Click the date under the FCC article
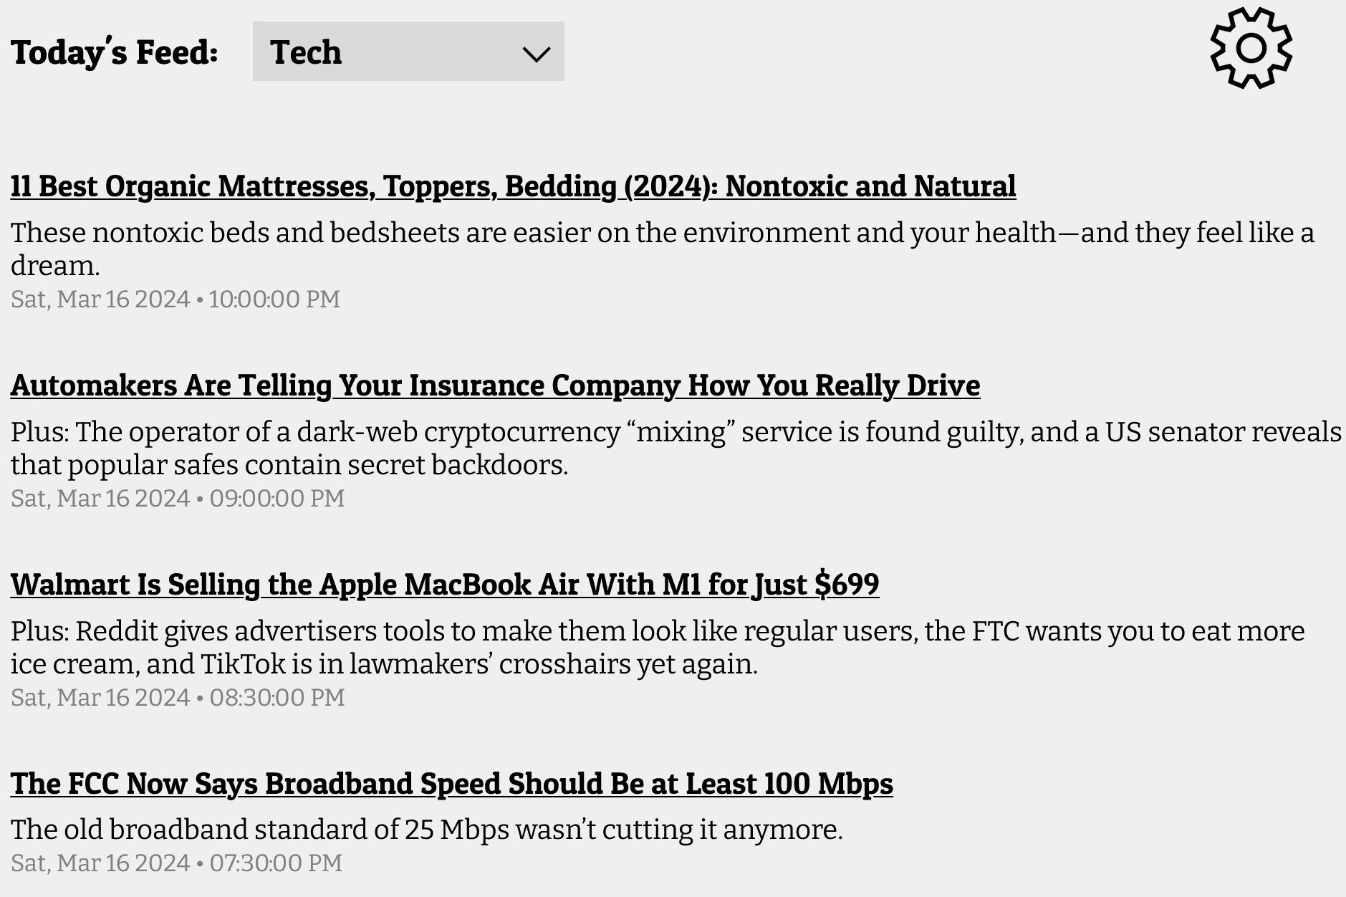Image resolution: width=1346 pixels, height=897 pixels. point(100,863)
